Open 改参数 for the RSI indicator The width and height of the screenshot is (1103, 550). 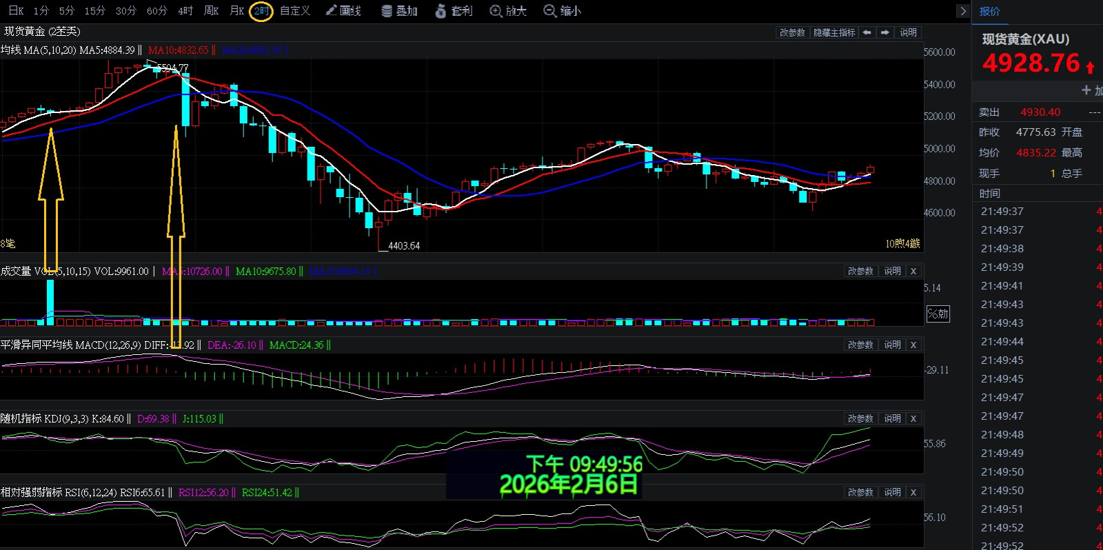860,492
